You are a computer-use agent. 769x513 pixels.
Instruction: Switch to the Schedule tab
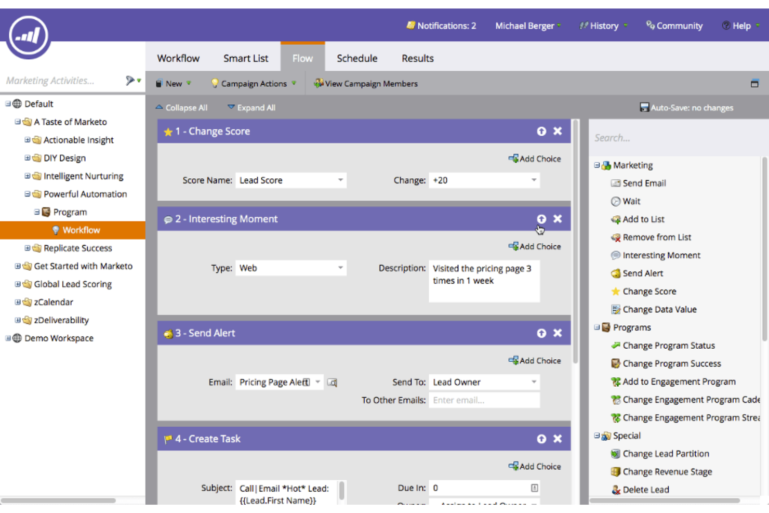(x=357, y=58)
